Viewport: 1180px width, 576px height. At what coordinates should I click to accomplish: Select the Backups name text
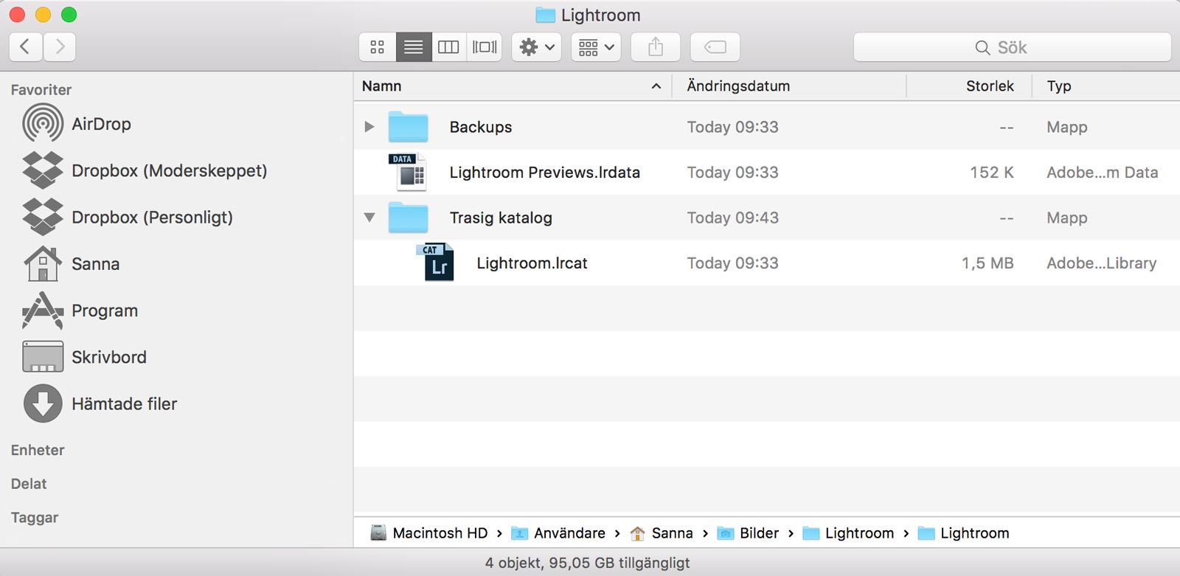coord(481,127)
